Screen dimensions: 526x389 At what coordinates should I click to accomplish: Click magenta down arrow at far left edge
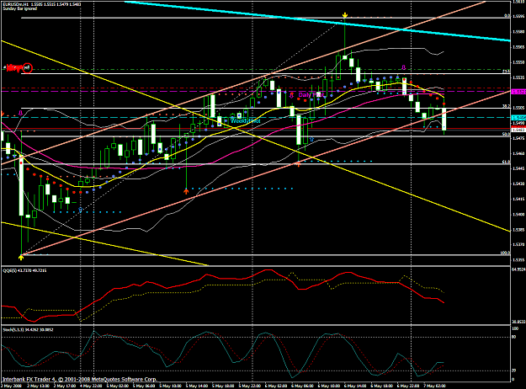point(21,113)
